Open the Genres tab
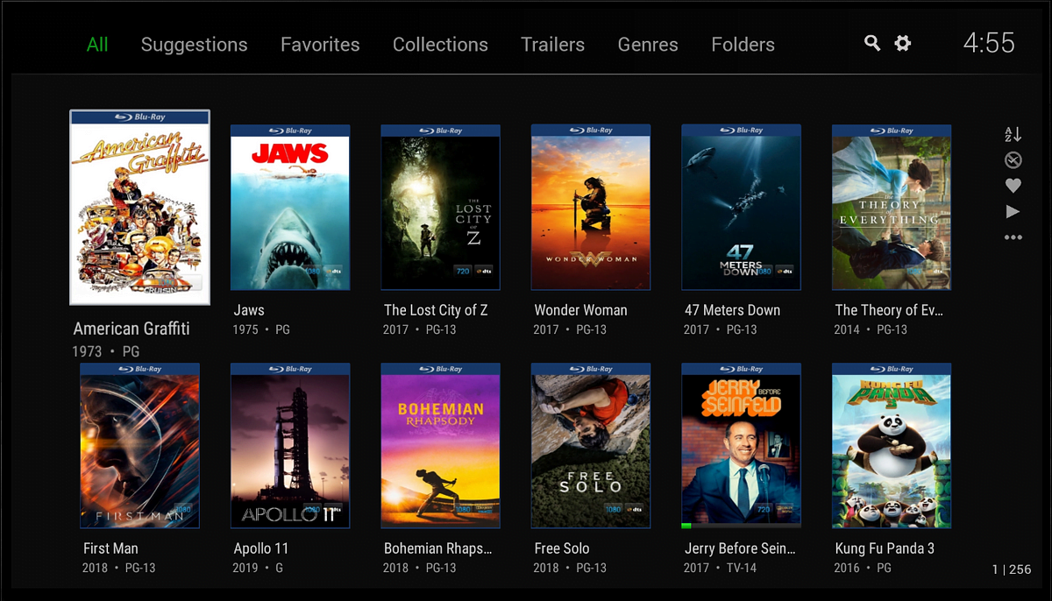The width and height of the screenshot is (1052, 601). pyautogui.click(x=648, y=45)
